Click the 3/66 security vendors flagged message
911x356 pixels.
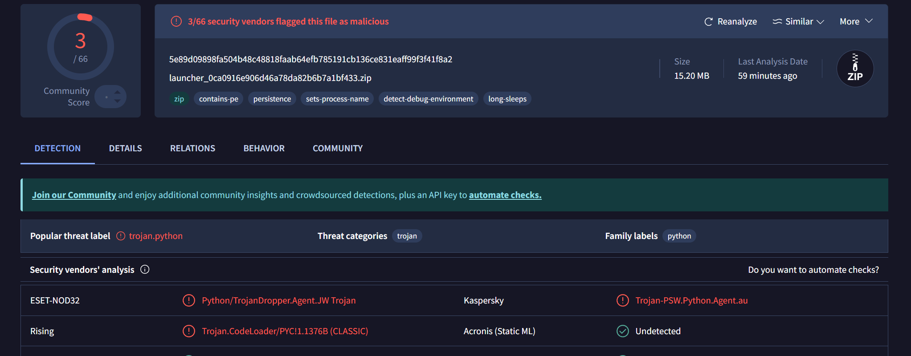[288, 21]
